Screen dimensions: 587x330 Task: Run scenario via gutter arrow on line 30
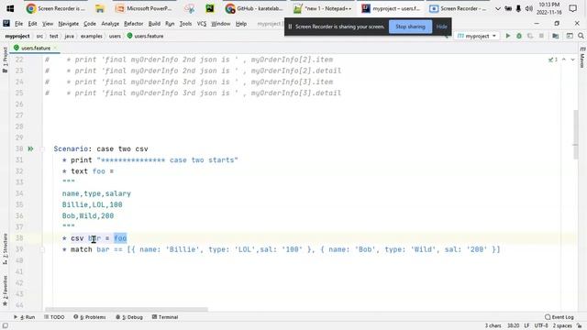coord(30,148)
